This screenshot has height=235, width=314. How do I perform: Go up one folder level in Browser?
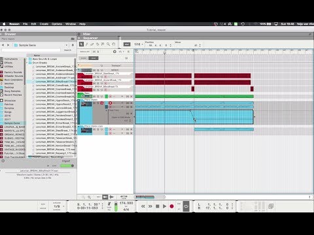[x=73, y=45]
